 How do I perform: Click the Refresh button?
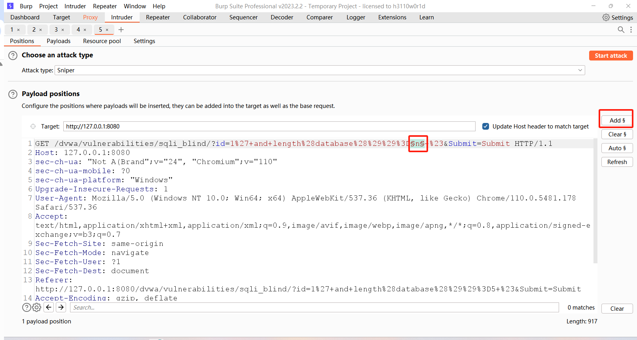pos(617,162)
